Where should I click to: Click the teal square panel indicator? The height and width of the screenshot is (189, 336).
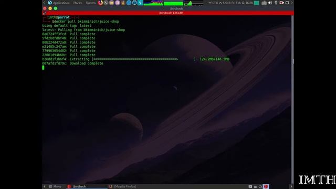[x=256, y=3]
